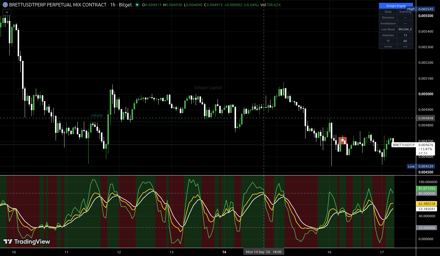Click the Impulses row label
The width and height of the screenshot is (440, 256).
point(388,35)
